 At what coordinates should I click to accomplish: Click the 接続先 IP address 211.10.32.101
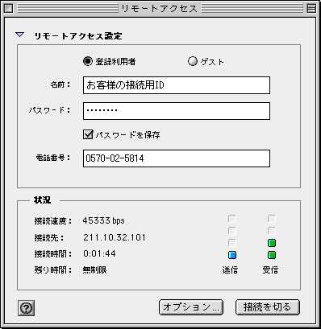[x=115, y=237]
